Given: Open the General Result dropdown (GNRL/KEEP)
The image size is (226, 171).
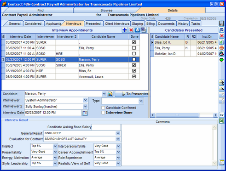Looking at the screenshot, I should tap(118, 133).
